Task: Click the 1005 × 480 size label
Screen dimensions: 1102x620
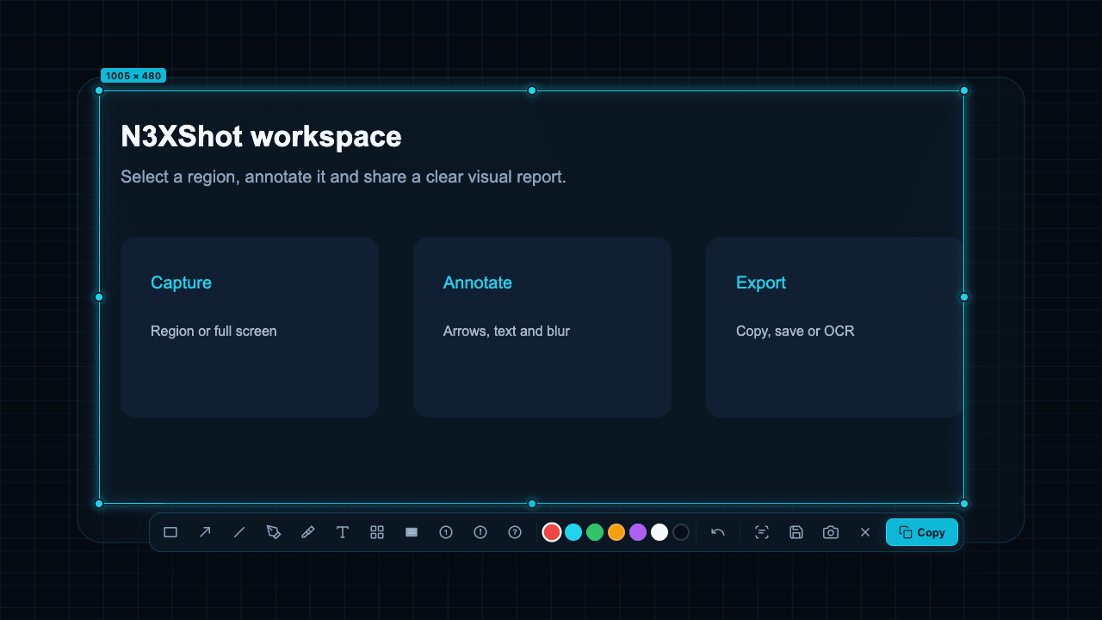Action: pyautogui.click(x=133, y=76)
